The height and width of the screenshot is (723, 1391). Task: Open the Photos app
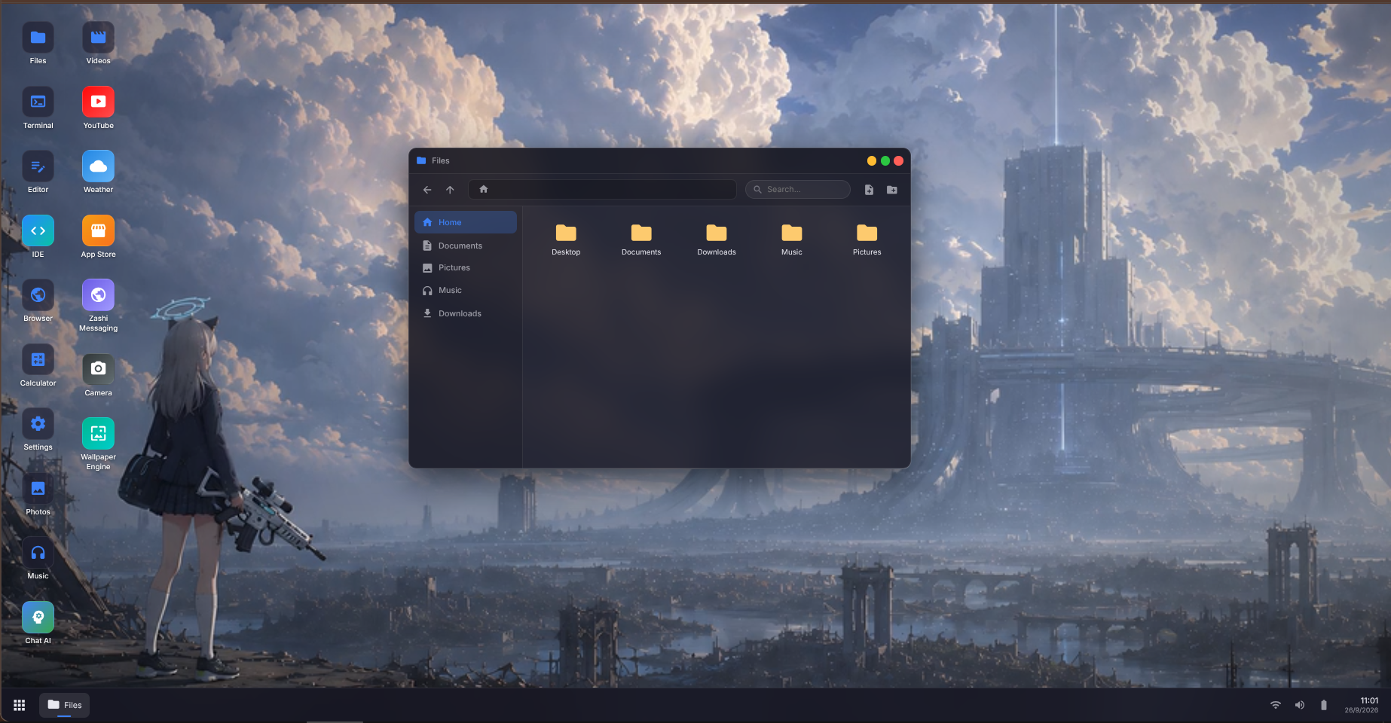pyautogui.click(x=38, y=494)
